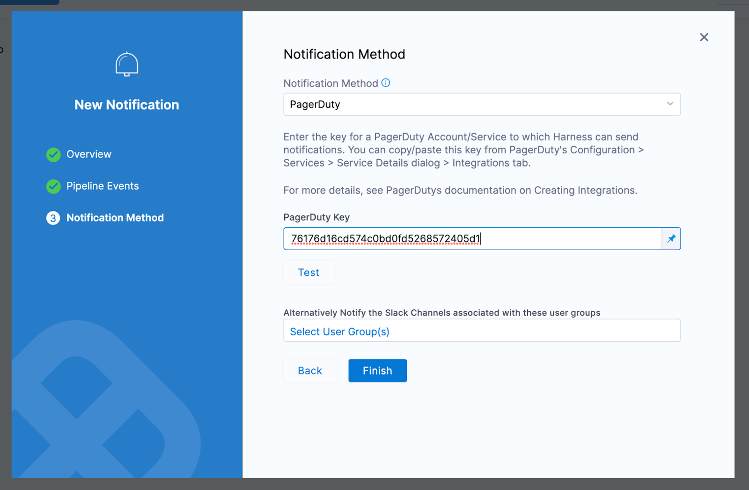Click the Select User Group(s) link
Screen dimensions: 749x490
(x=338, y=331)
